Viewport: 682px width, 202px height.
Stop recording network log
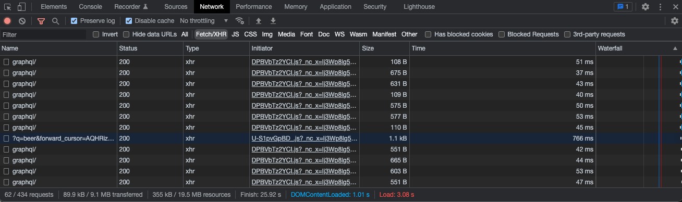[x=7, y=21]
